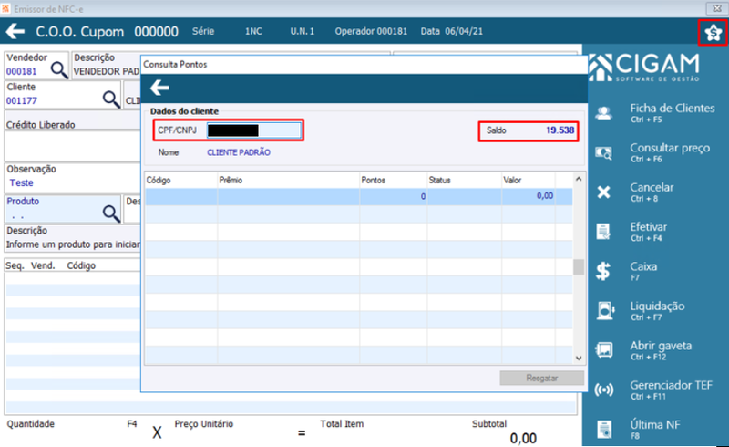This screenshot has height=447, width=729.
Task: Click the CPF/CNPJ input field
Action: [254, 130]
